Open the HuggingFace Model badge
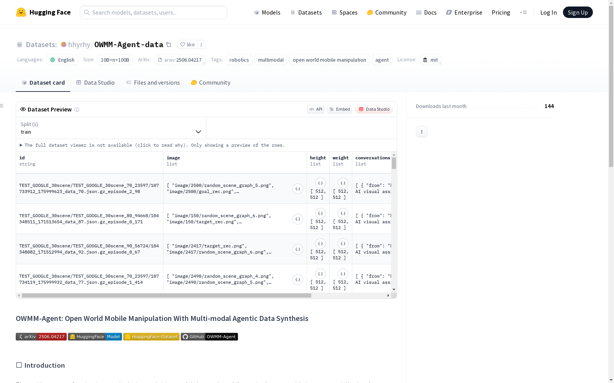The width and height of the screenshot is (614, 383). [95, 337]
